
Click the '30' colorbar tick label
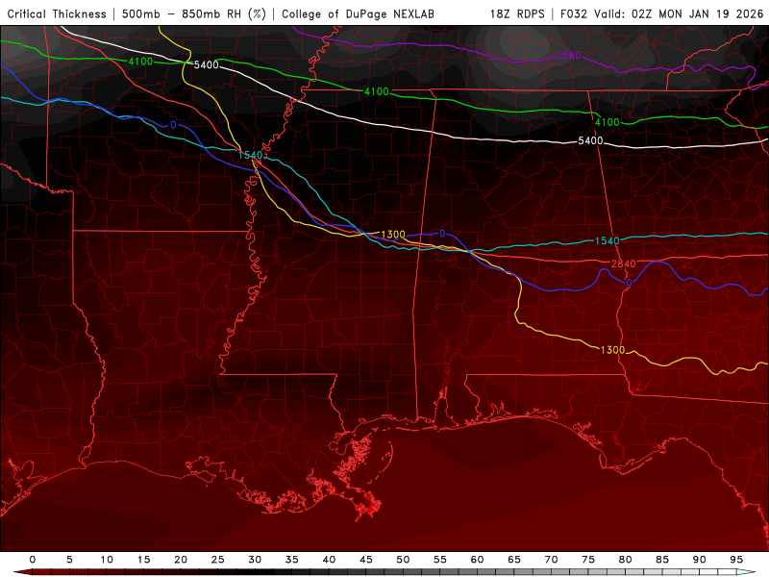[x=255, y=560]
